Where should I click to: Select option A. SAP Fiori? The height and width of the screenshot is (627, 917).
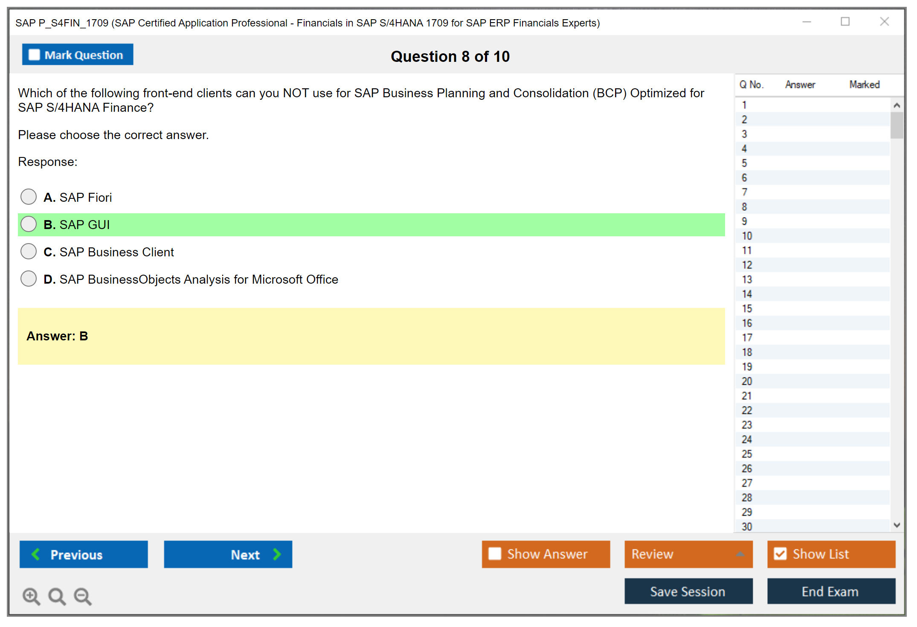click(29, 197)
